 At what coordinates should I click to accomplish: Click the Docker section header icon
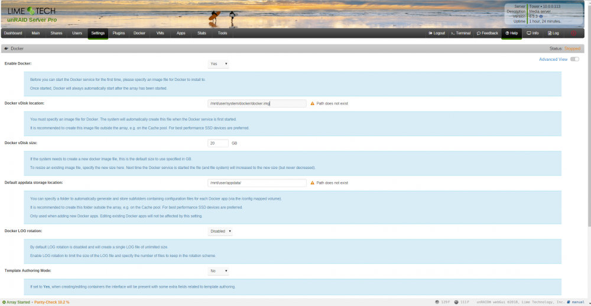click(x=7, y=48)
